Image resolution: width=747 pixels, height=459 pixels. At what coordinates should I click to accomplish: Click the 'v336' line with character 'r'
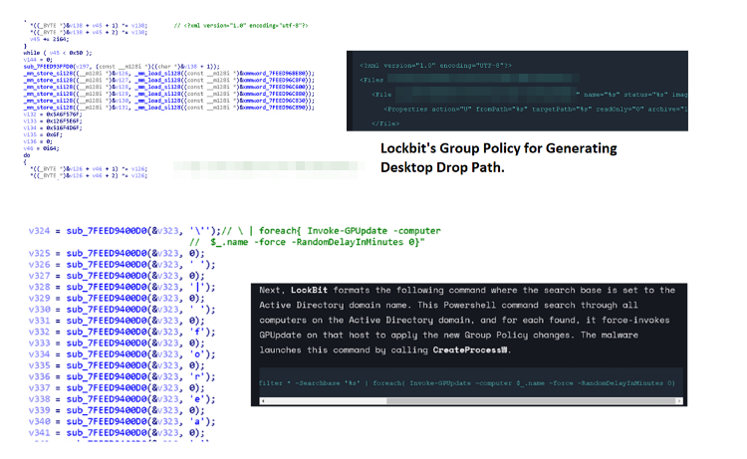pyautogui.click(x=122, y=376)
